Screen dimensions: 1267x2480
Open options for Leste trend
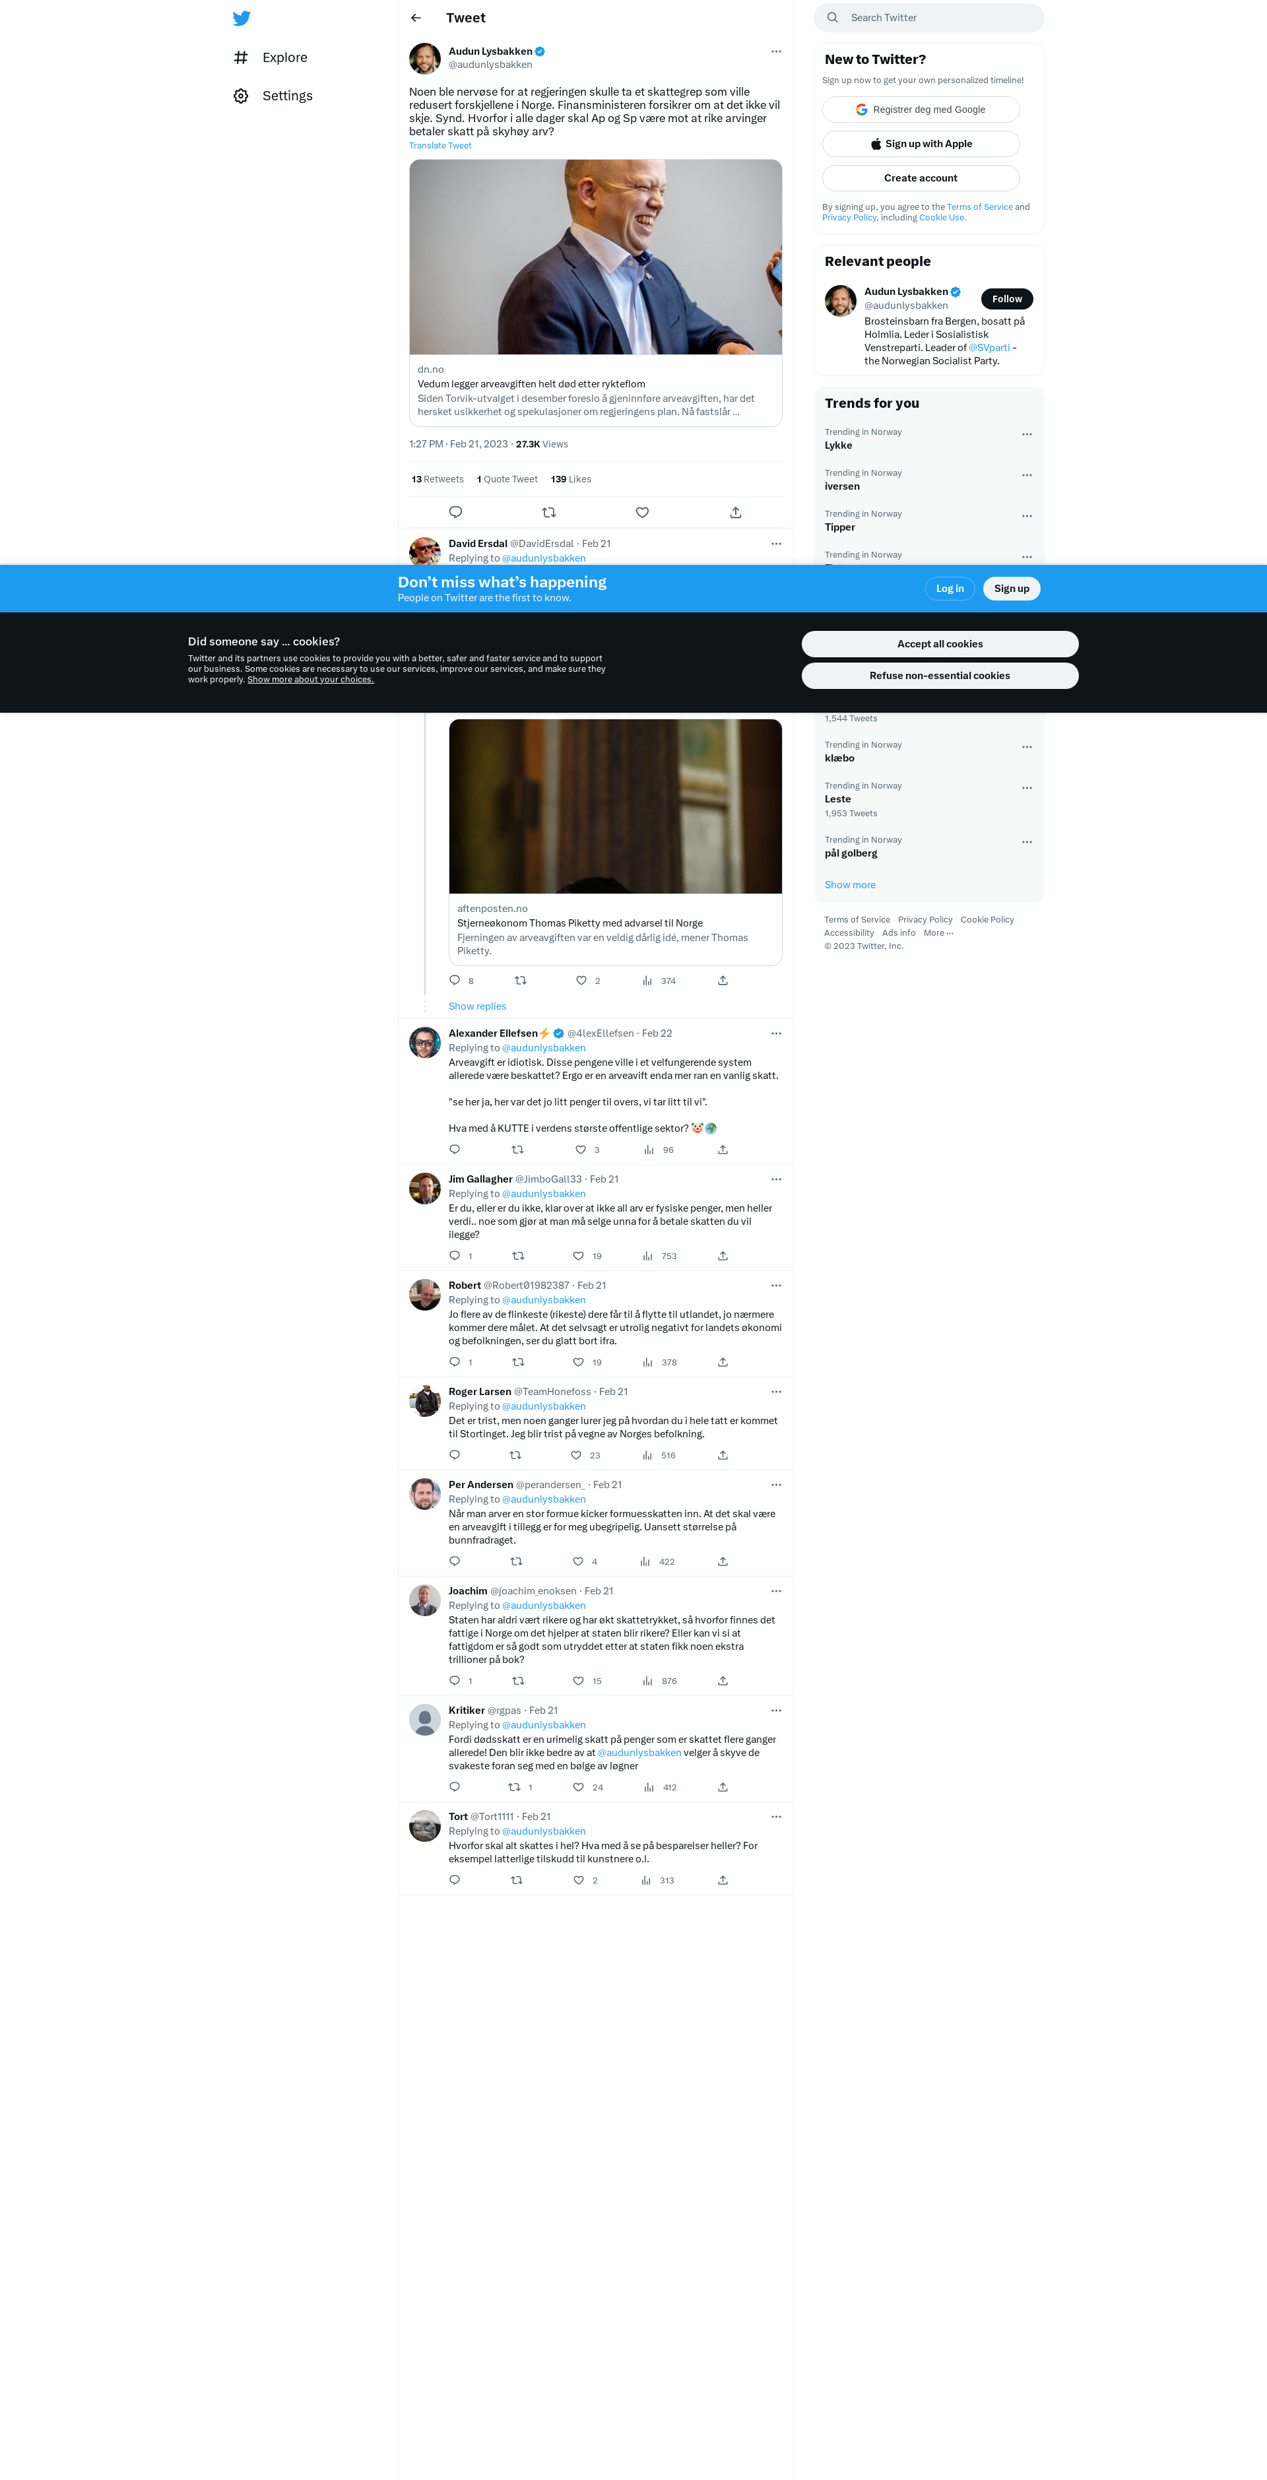pyautogui.click(x=1026, y=789)
